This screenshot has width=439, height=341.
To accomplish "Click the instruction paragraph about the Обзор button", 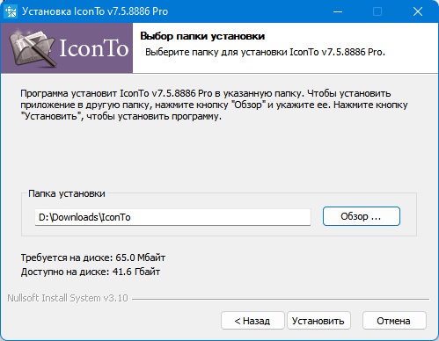I will (x=214, y=105).
